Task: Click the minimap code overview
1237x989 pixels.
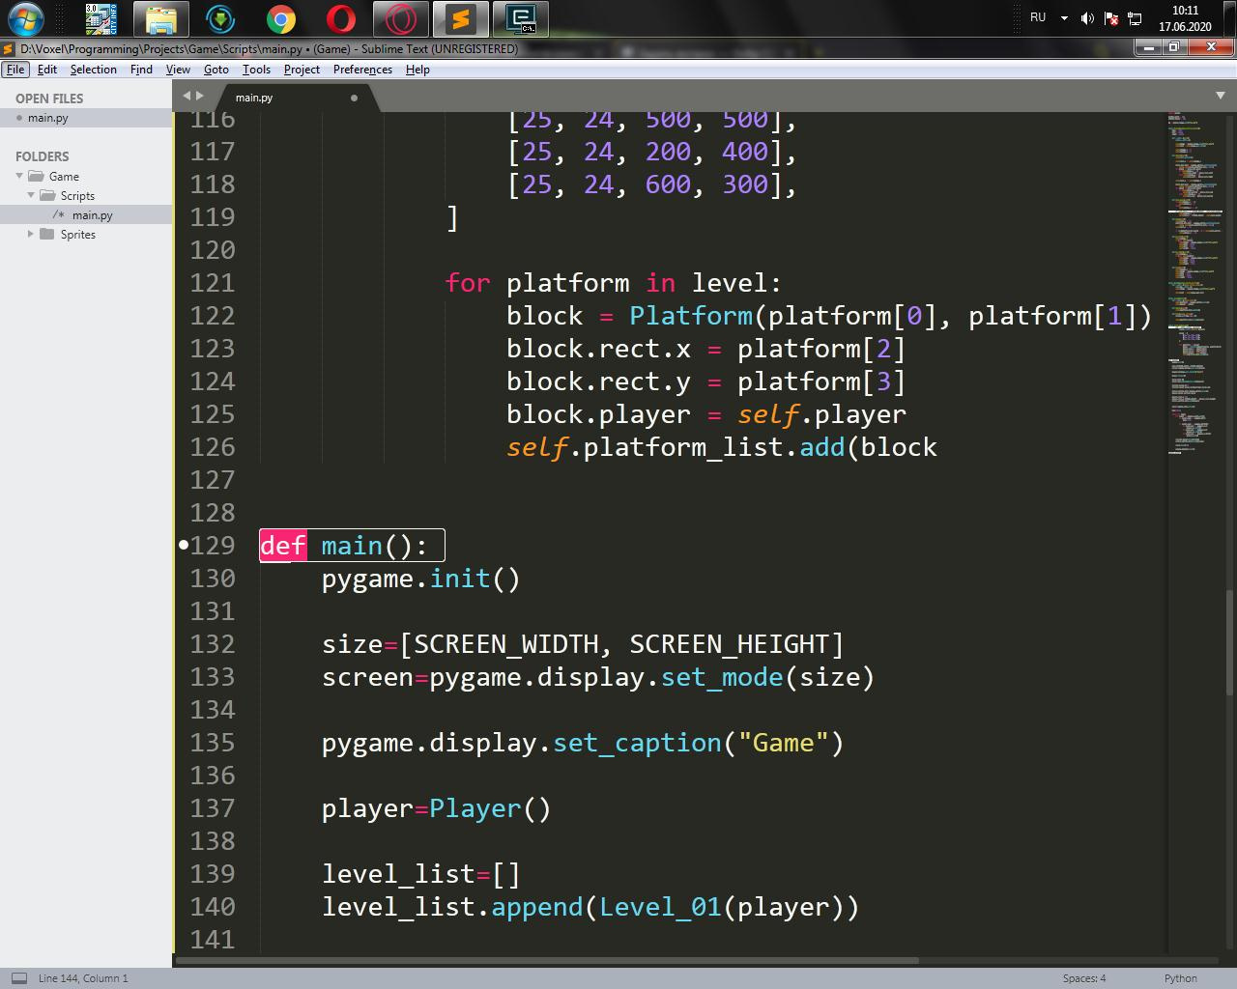Action: coord(1196,283)
